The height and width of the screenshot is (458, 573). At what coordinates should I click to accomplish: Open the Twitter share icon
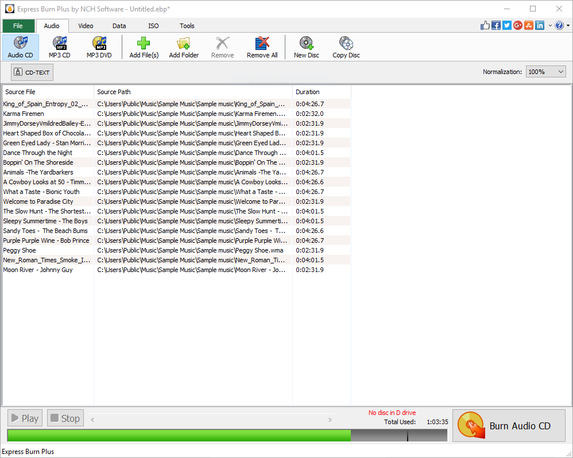(x=506, y=25)
